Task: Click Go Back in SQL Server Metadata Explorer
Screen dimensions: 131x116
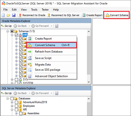Action: coord(20,93)
